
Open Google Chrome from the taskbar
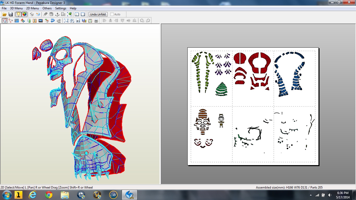(49, 195)
